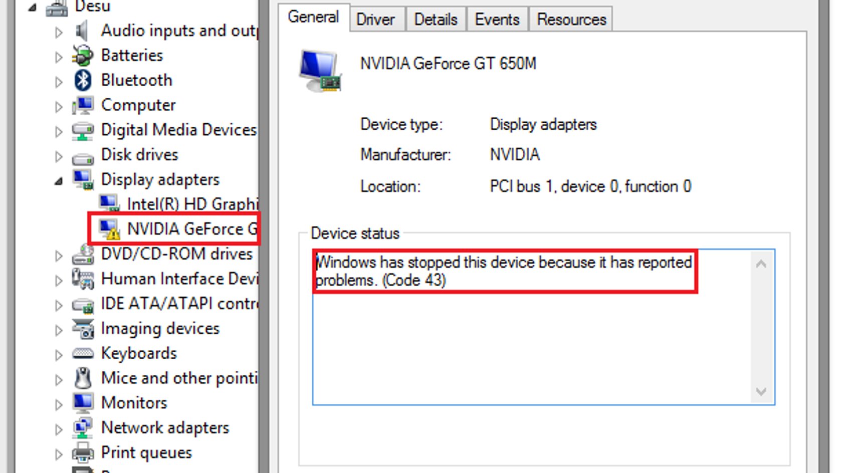Expand the DVD/CD-ROM drives category
The height and width of the screenshot is (473, 843).
coord(59,256)
